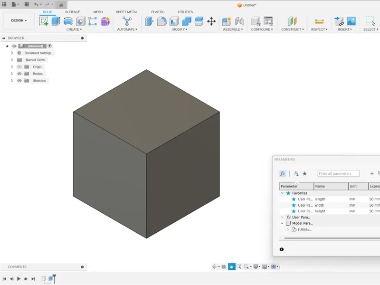The width and height of the screenshot is (380, 285).
Task: Toggle visibility of the Origin folder
Action: pos(19,67)
